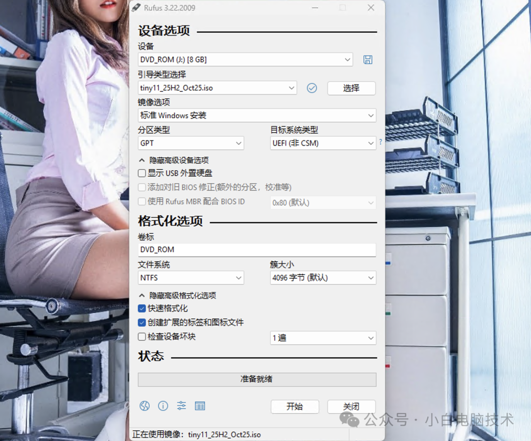Click the About Rufus info icon

[x=163, y=406]
